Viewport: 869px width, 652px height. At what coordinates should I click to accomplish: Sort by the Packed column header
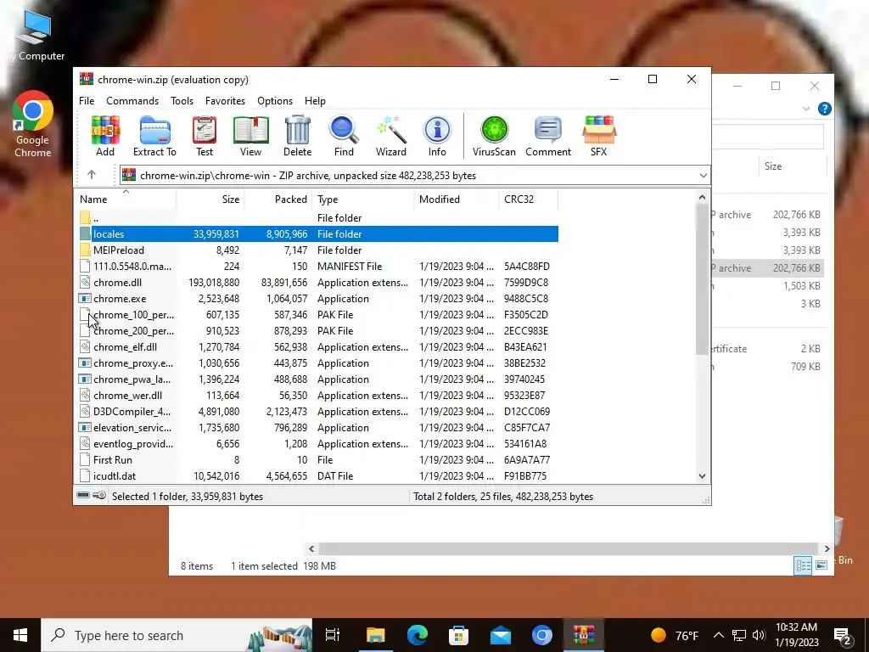278,199
